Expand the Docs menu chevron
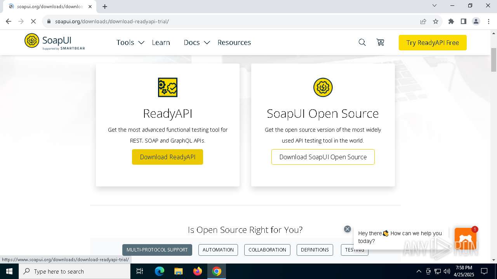Image resolution: width=497 pixels, height=279 pixels. [x=207, y=43]
